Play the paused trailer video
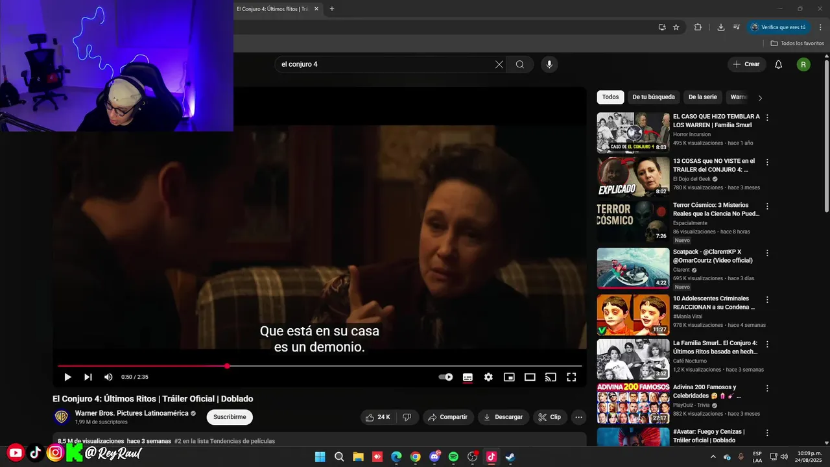 (x=67, y=377)
